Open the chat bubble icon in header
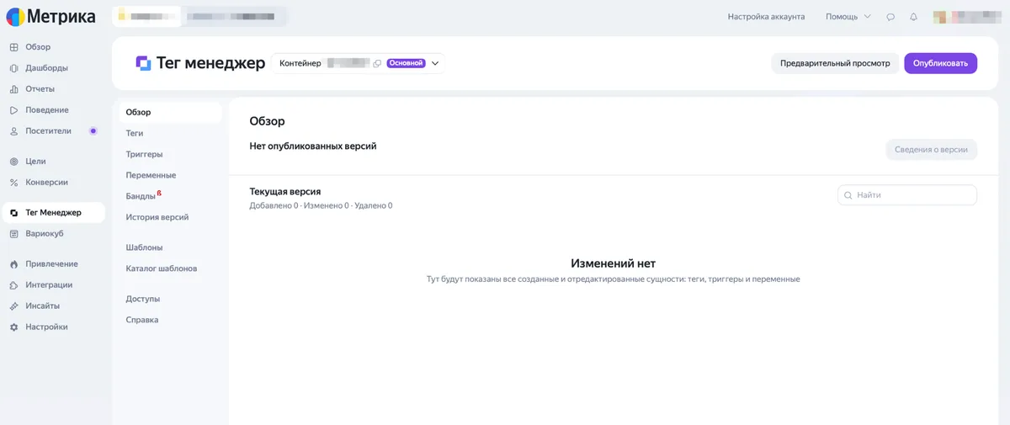 click(890, 17)
